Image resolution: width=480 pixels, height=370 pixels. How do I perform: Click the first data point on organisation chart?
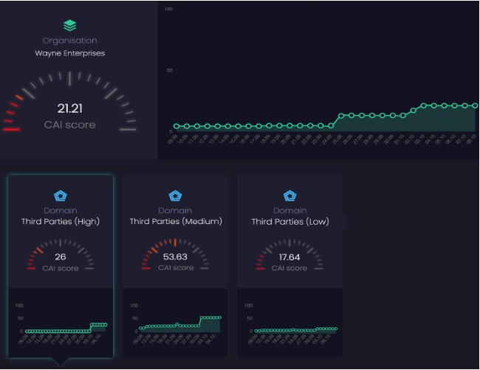pos(176,126)
